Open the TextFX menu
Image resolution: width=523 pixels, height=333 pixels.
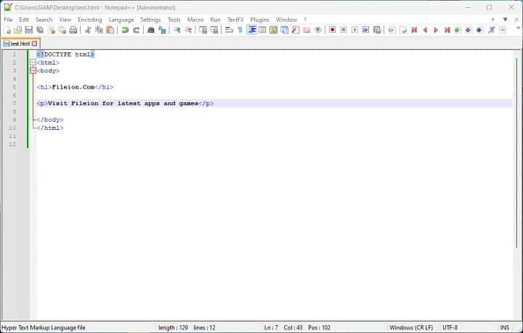(235, 20)
